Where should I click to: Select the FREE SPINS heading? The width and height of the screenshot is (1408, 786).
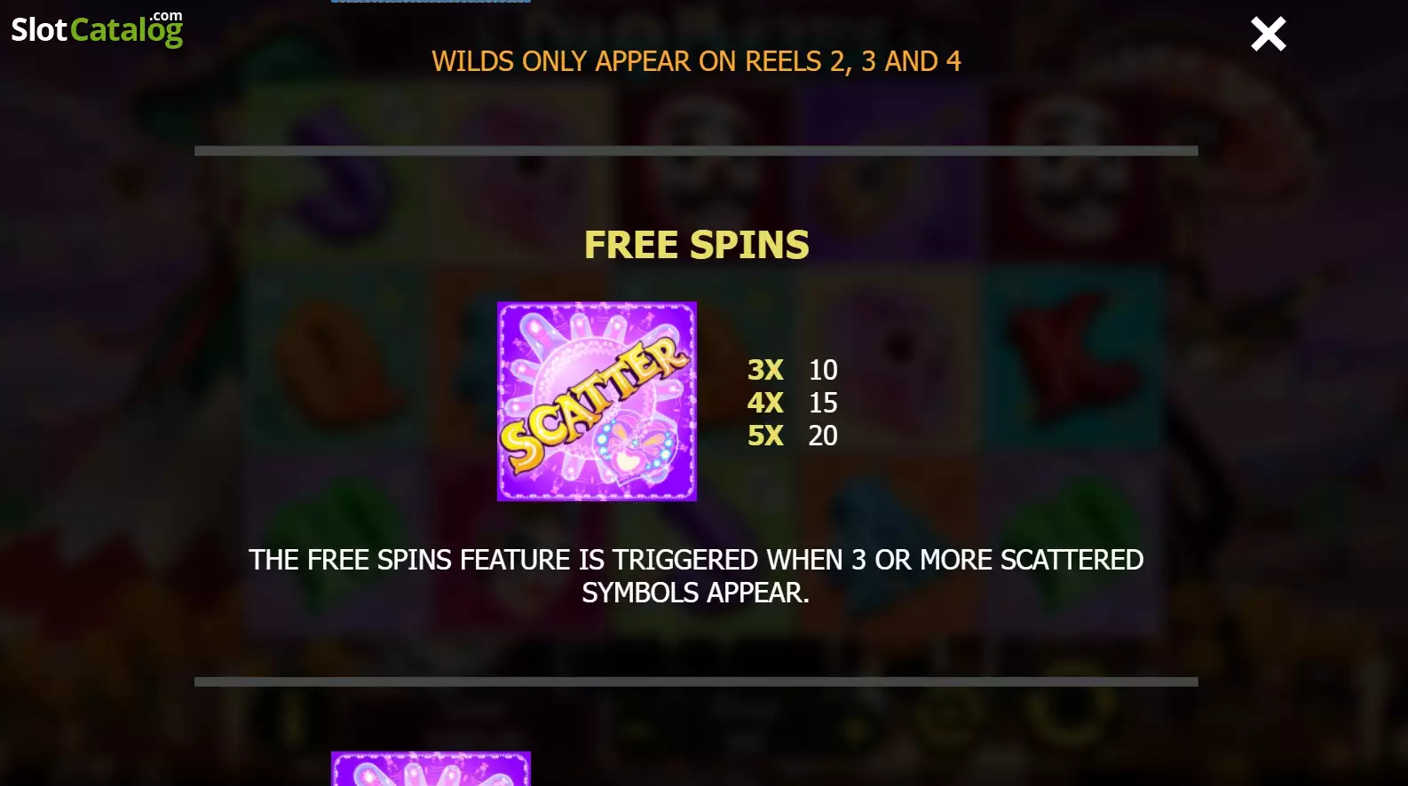[697, 245]
